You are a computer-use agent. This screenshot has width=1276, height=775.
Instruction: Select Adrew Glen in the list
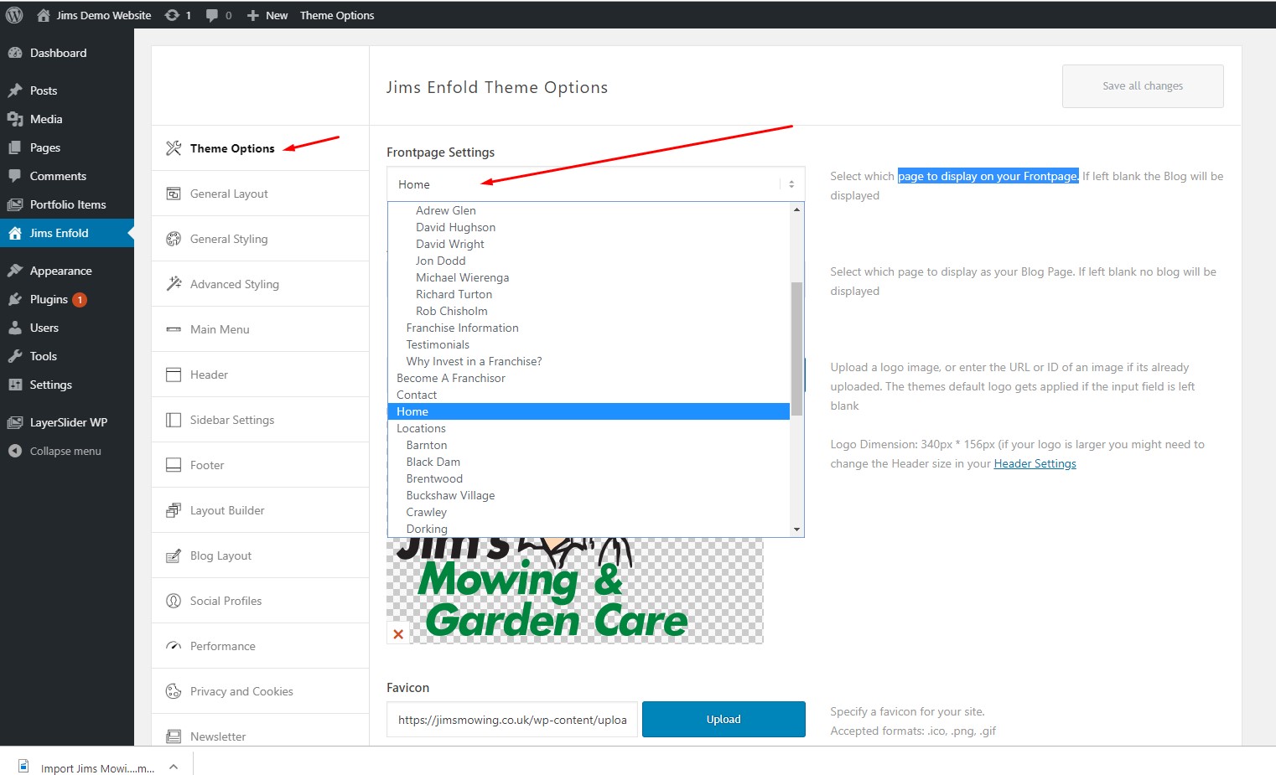click(x=589, y=210)
